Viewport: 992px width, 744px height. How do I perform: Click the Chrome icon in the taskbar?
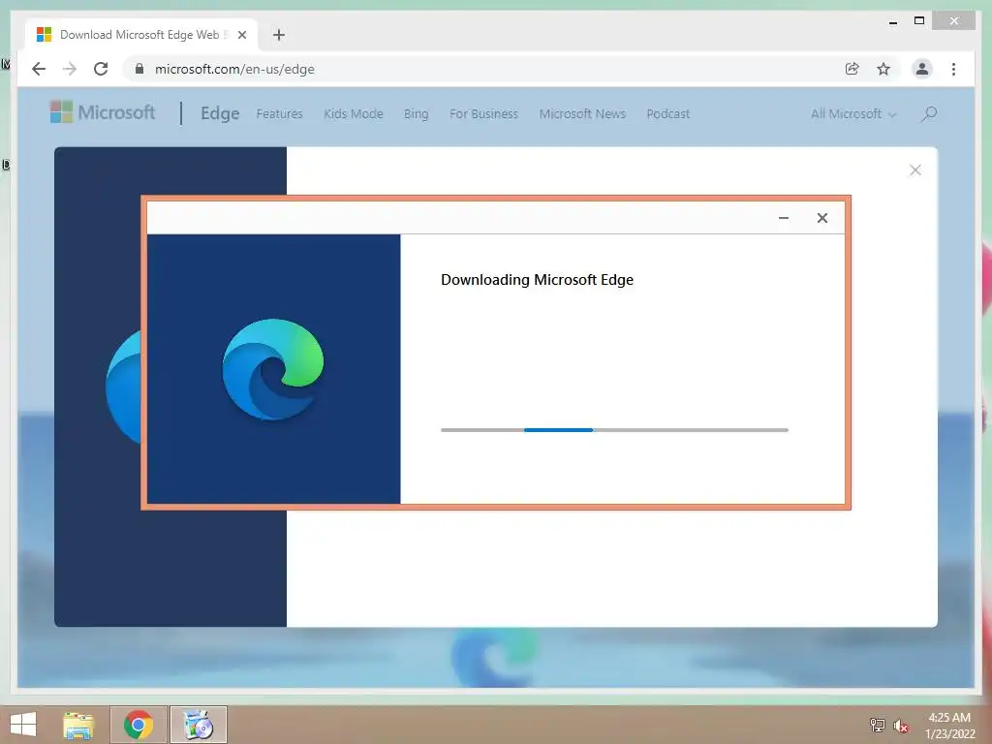139,725
